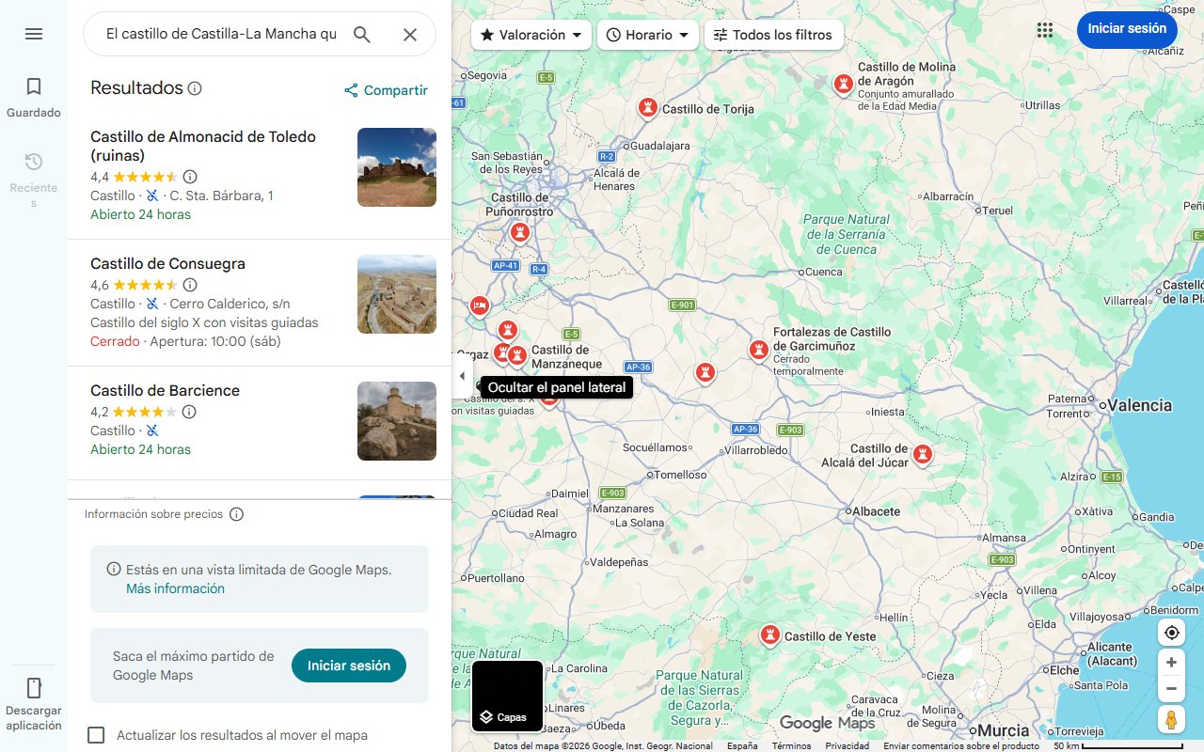The width and height of the screenshot is (1204, 752).
Task: Zoom out of the map
Action: 1171,689
